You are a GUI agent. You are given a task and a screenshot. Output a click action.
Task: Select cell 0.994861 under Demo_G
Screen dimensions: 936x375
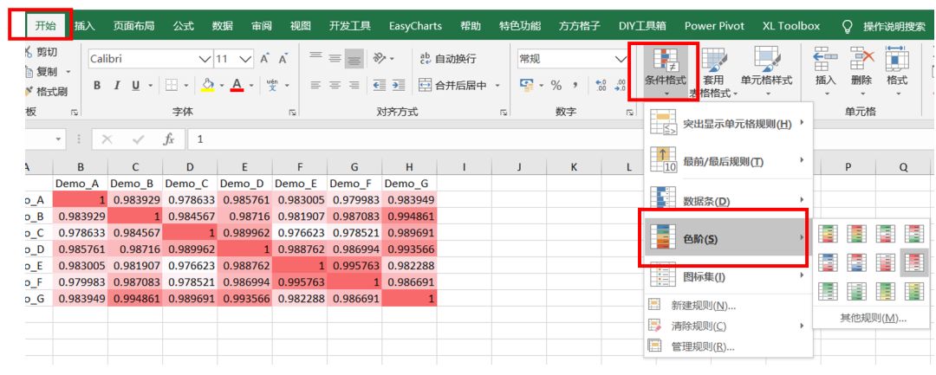point(409,217)
